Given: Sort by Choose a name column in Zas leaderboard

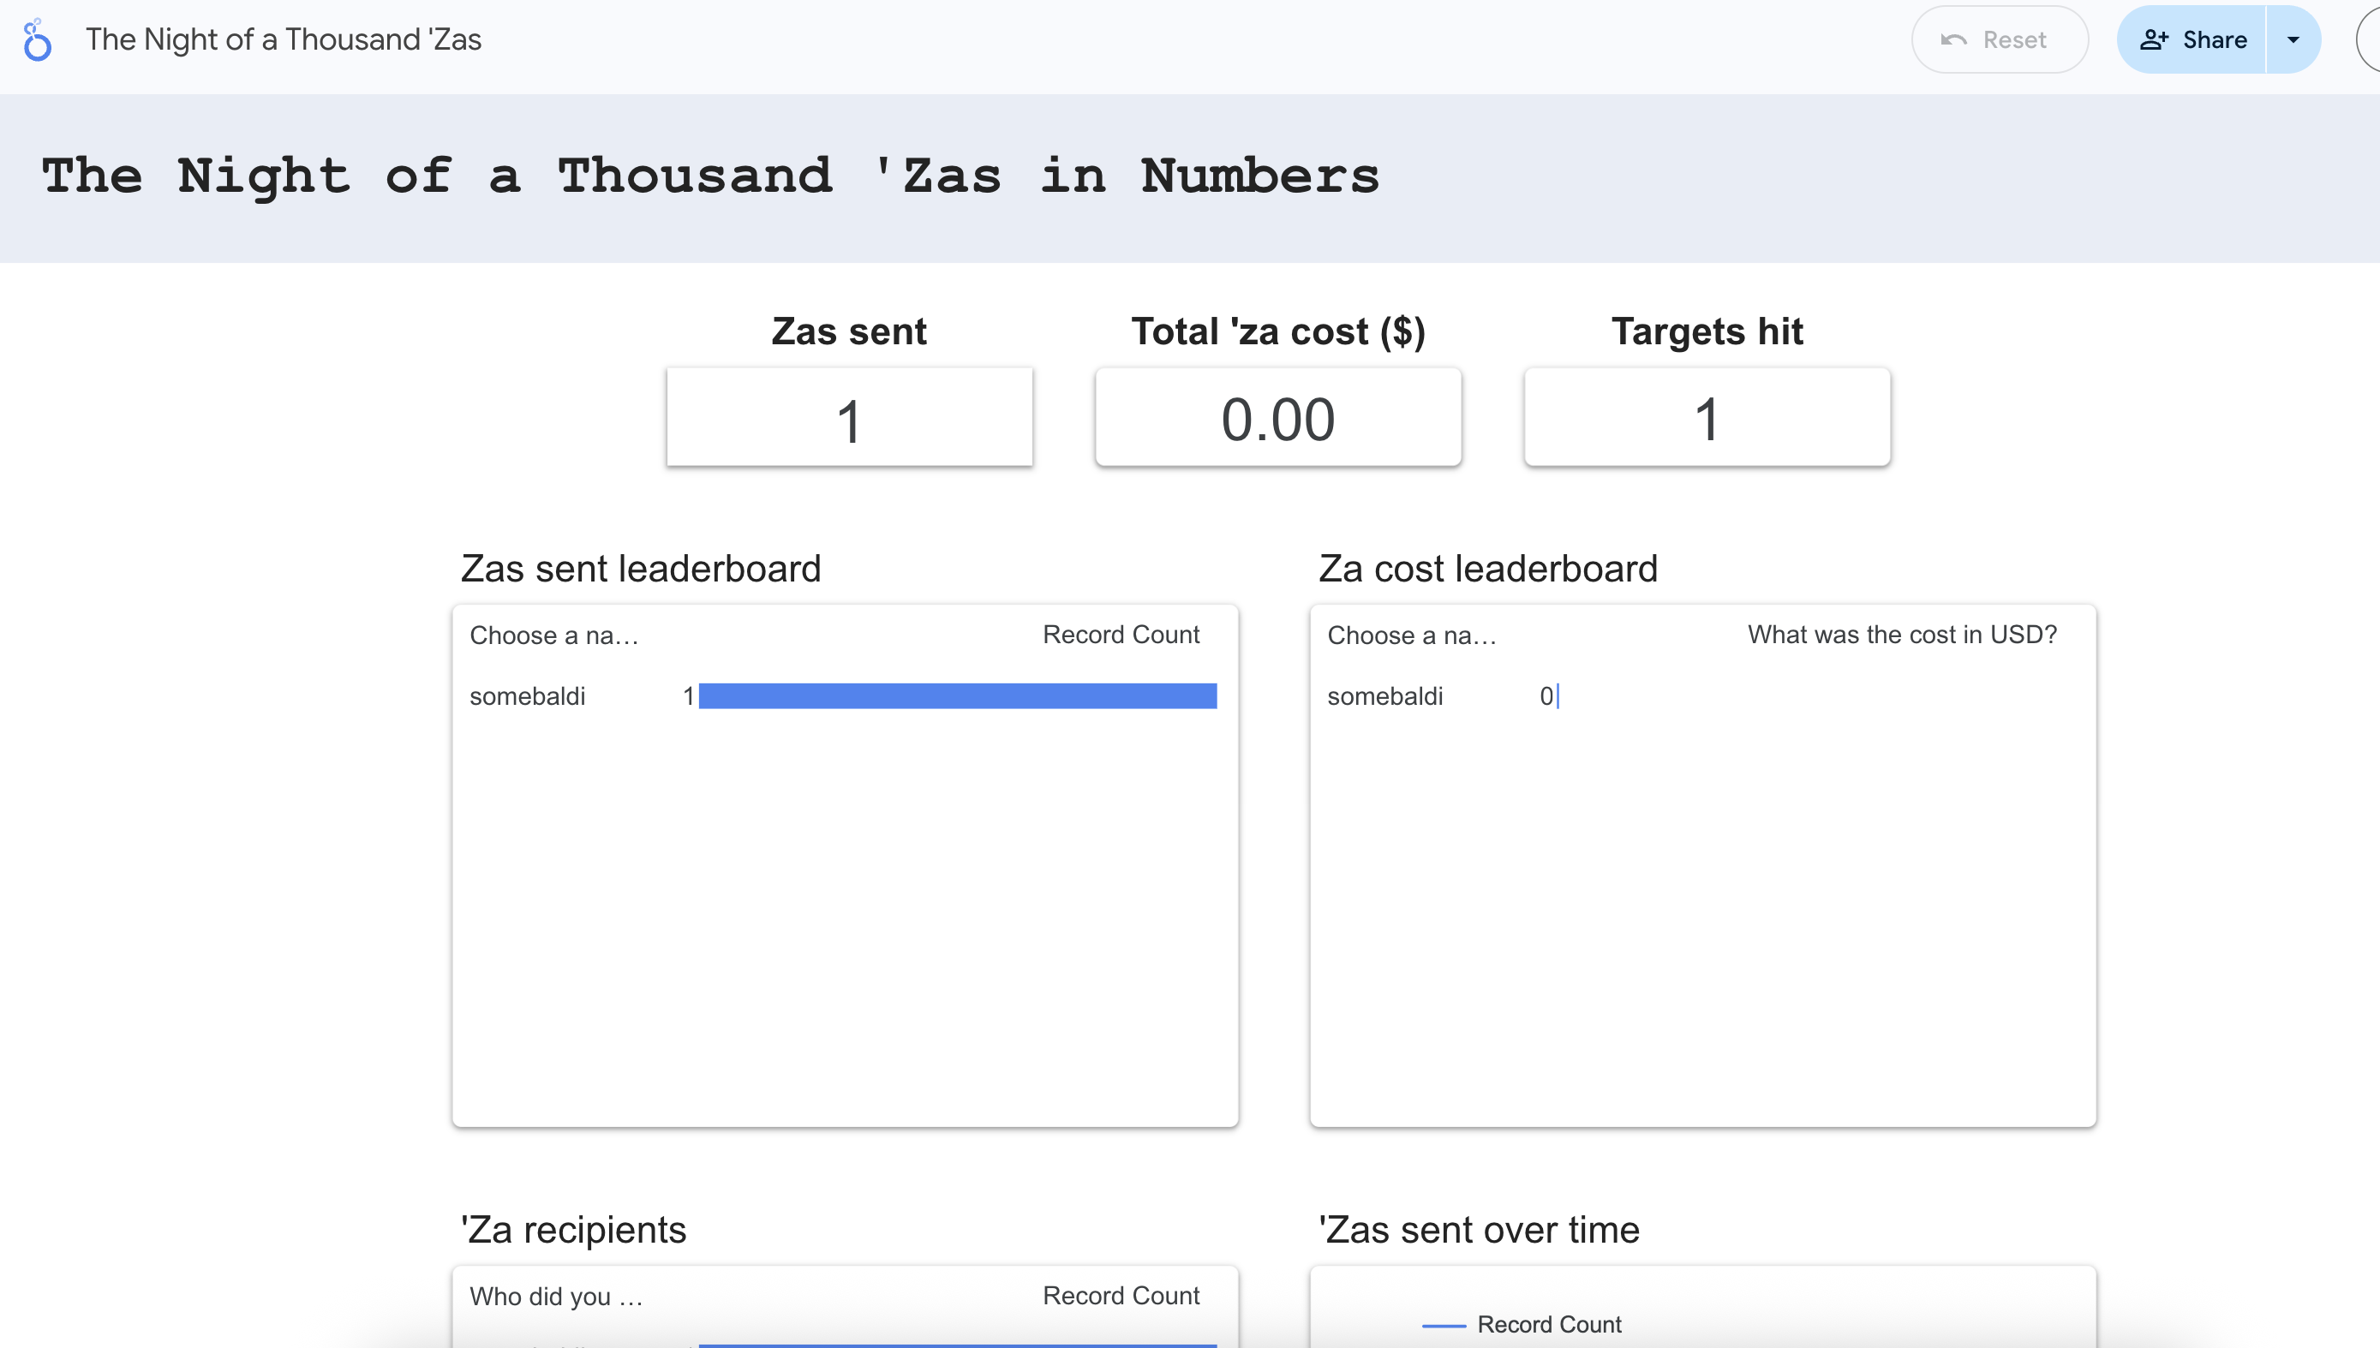Looking at the screenshot, I should pyautogui.click(x=553, y=635).
